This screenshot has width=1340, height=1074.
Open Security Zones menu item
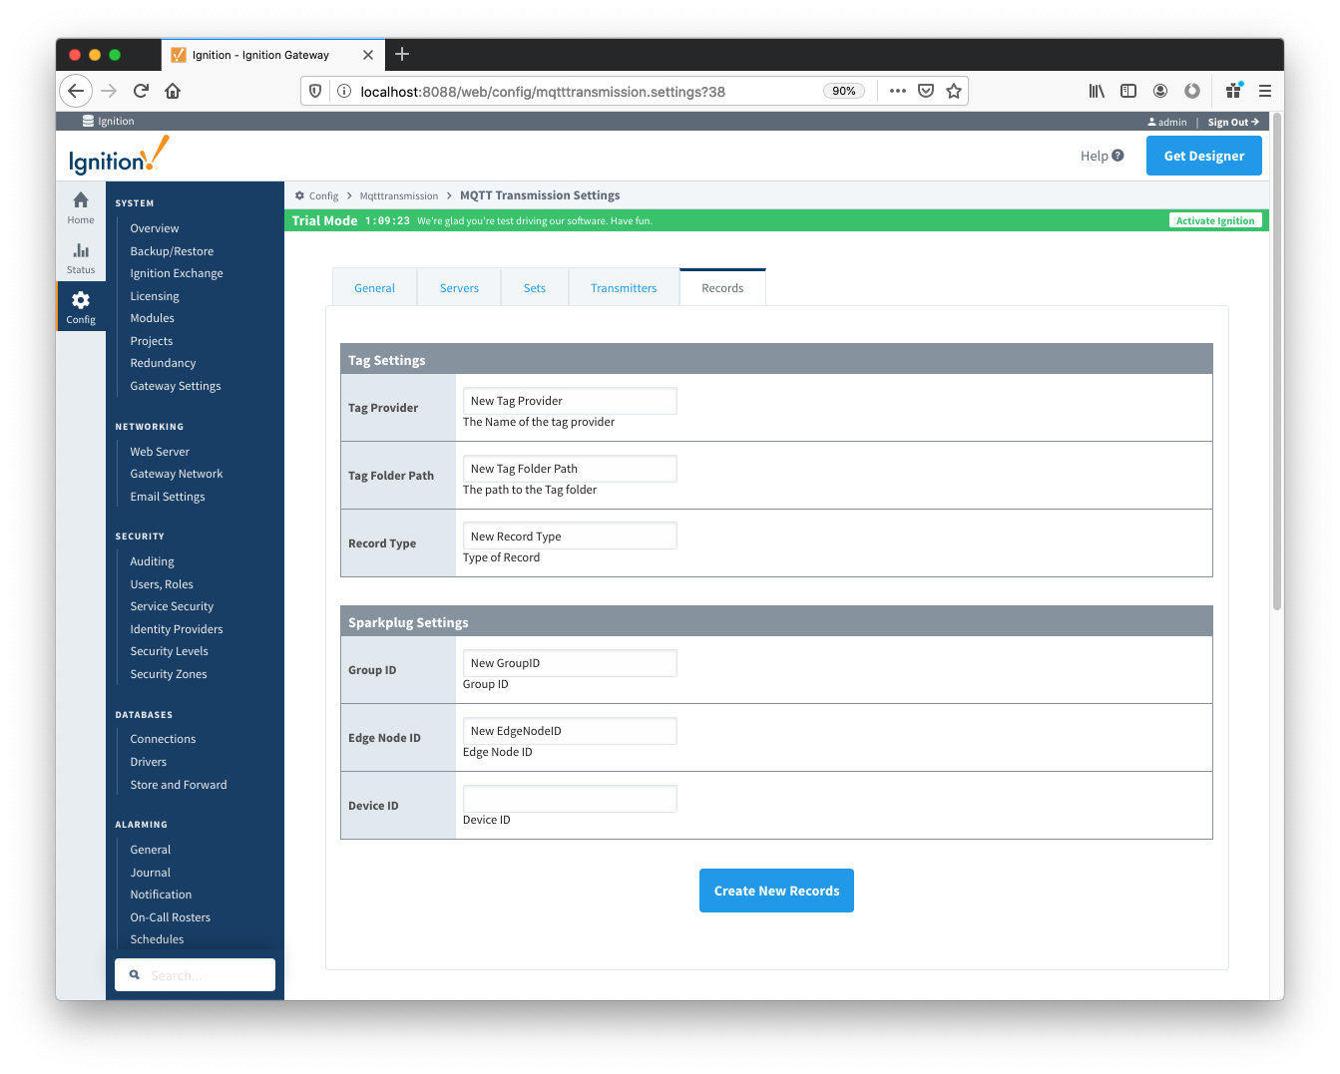[169, 674]
